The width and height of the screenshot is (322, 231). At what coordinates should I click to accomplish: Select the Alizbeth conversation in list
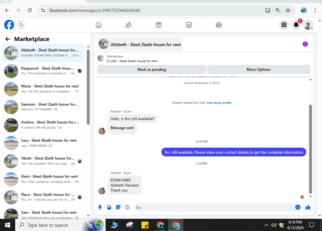[43, 53]
